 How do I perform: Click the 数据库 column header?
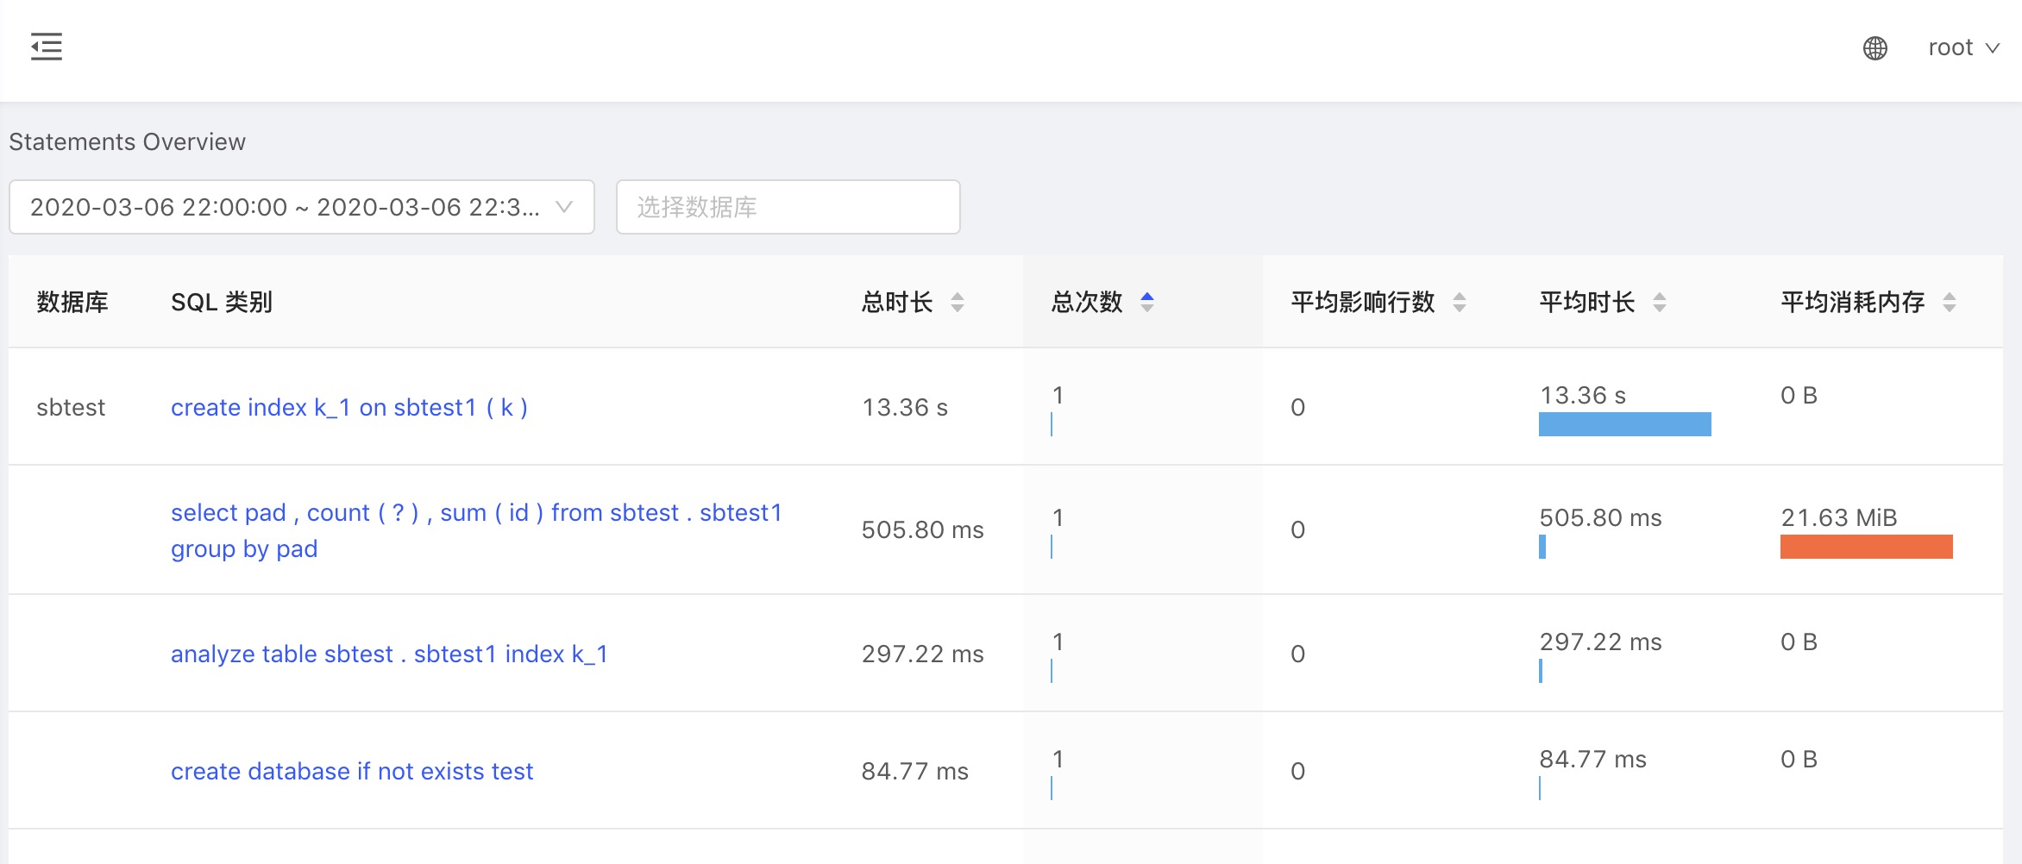(72, 303)
